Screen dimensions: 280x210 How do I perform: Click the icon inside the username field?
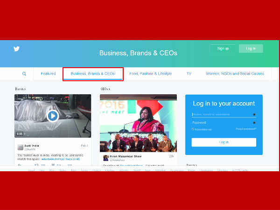click(x=254, y=114)
